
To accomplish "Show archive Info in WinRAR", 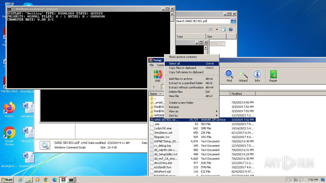I will [x=257, y=76].
